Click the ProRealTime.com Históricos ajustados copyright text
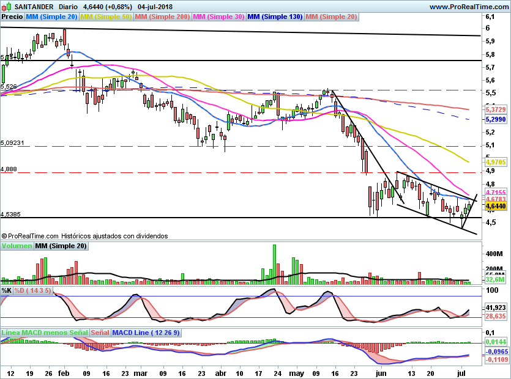 (x=84, y=236)
